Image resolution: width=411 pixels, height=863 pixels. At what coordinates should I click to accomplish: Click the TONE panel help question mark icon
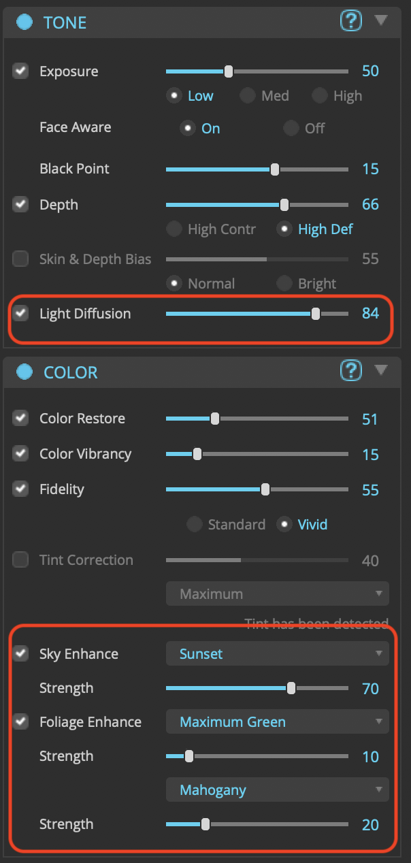point(350,21)
